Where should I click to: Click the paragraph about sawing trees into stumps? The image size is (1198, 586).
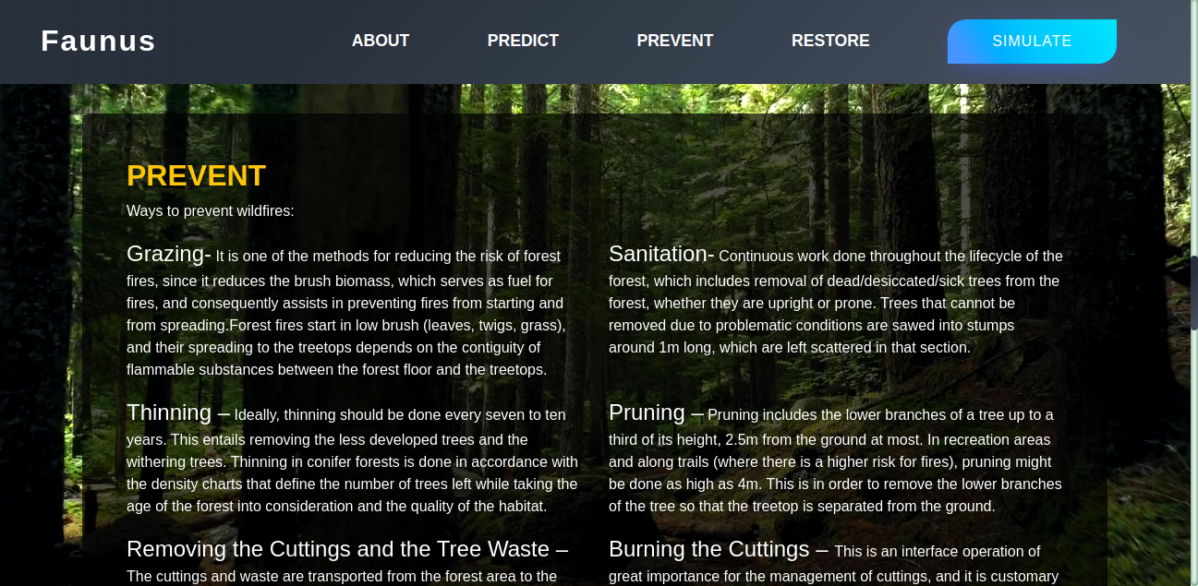(x=836, y=302)
